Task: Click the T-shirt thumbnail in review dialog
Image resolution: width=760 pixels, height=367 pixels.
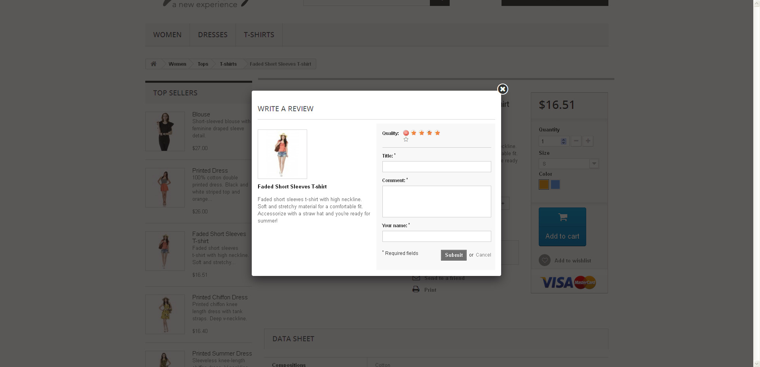Action: pos(282,154)
